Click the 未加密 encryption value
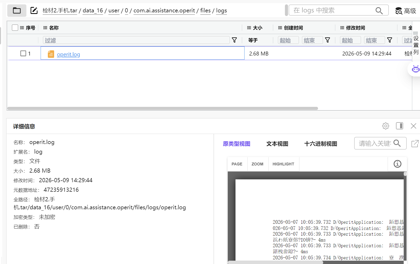 pos(47,217)
